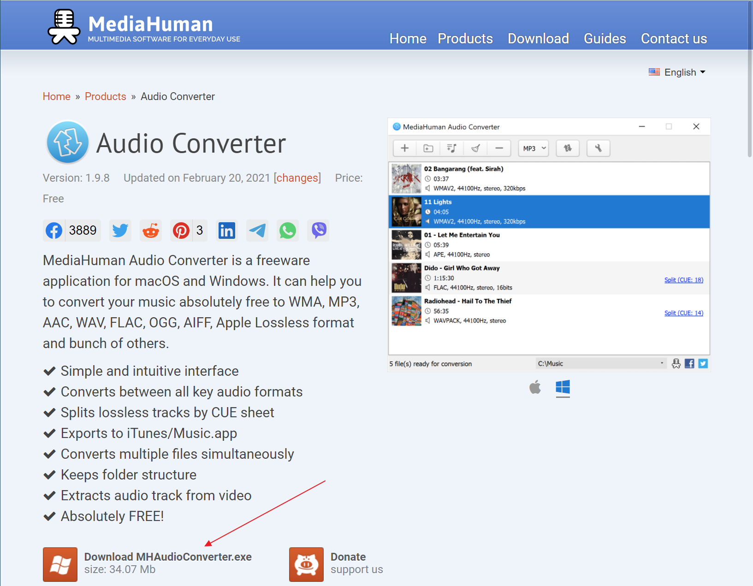Select the 02 Bangarang track row
This screenshot has height=586, width=753.
click(x=549, y=178)
